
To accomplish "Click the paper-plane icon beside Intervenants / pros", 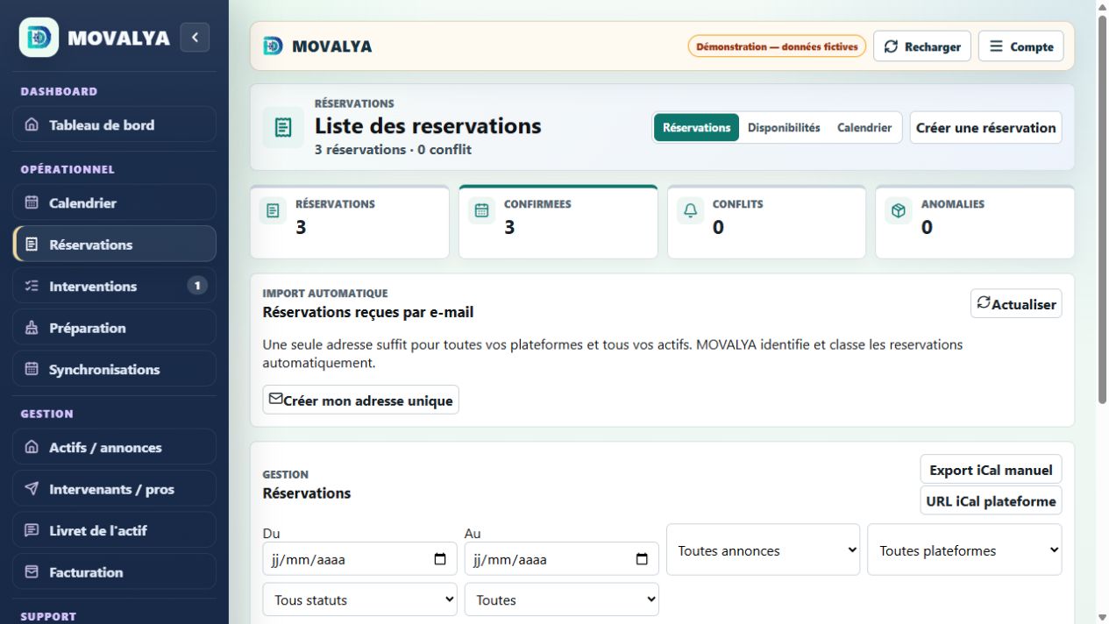I will [32, 489].
